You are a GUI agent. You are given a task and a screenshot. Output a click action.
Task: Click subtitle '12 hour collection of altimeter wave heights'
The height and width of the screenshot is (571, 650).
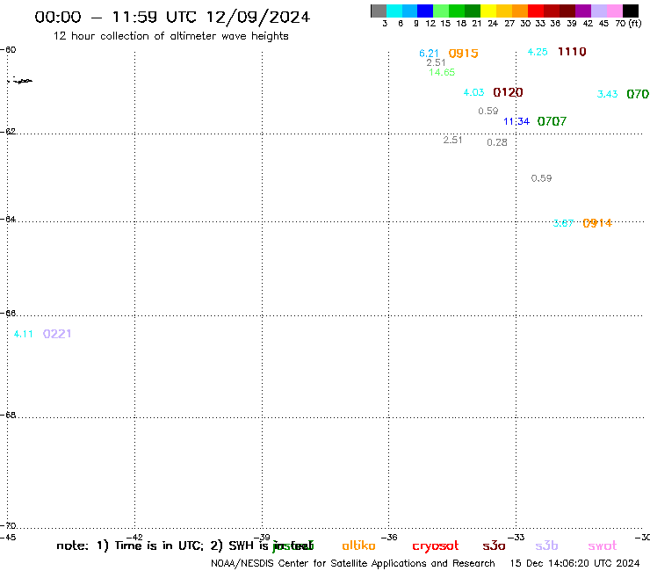tap(170, 36)
